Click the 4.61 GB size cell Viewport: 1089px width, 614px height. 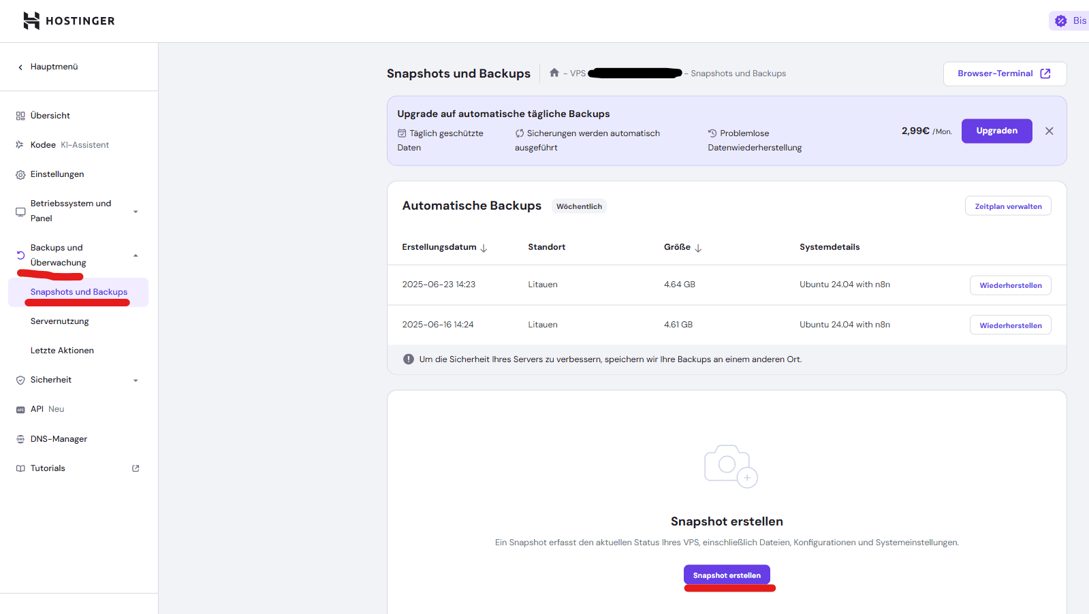click(x=678, y=325)
